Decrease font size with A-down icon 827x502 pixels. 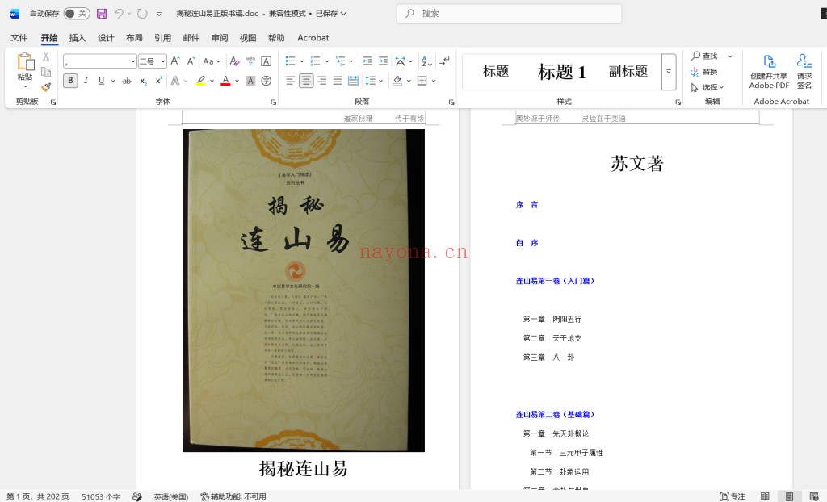click(191, 61)
